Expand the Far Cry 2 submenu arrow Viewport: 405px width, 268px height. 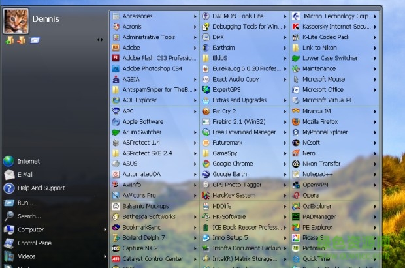285,112
